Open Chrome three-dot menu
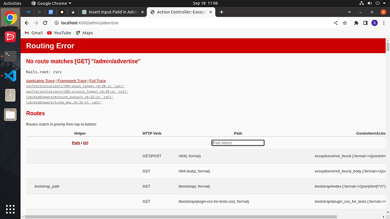This screenshot has width=390, height=219. 384,23
